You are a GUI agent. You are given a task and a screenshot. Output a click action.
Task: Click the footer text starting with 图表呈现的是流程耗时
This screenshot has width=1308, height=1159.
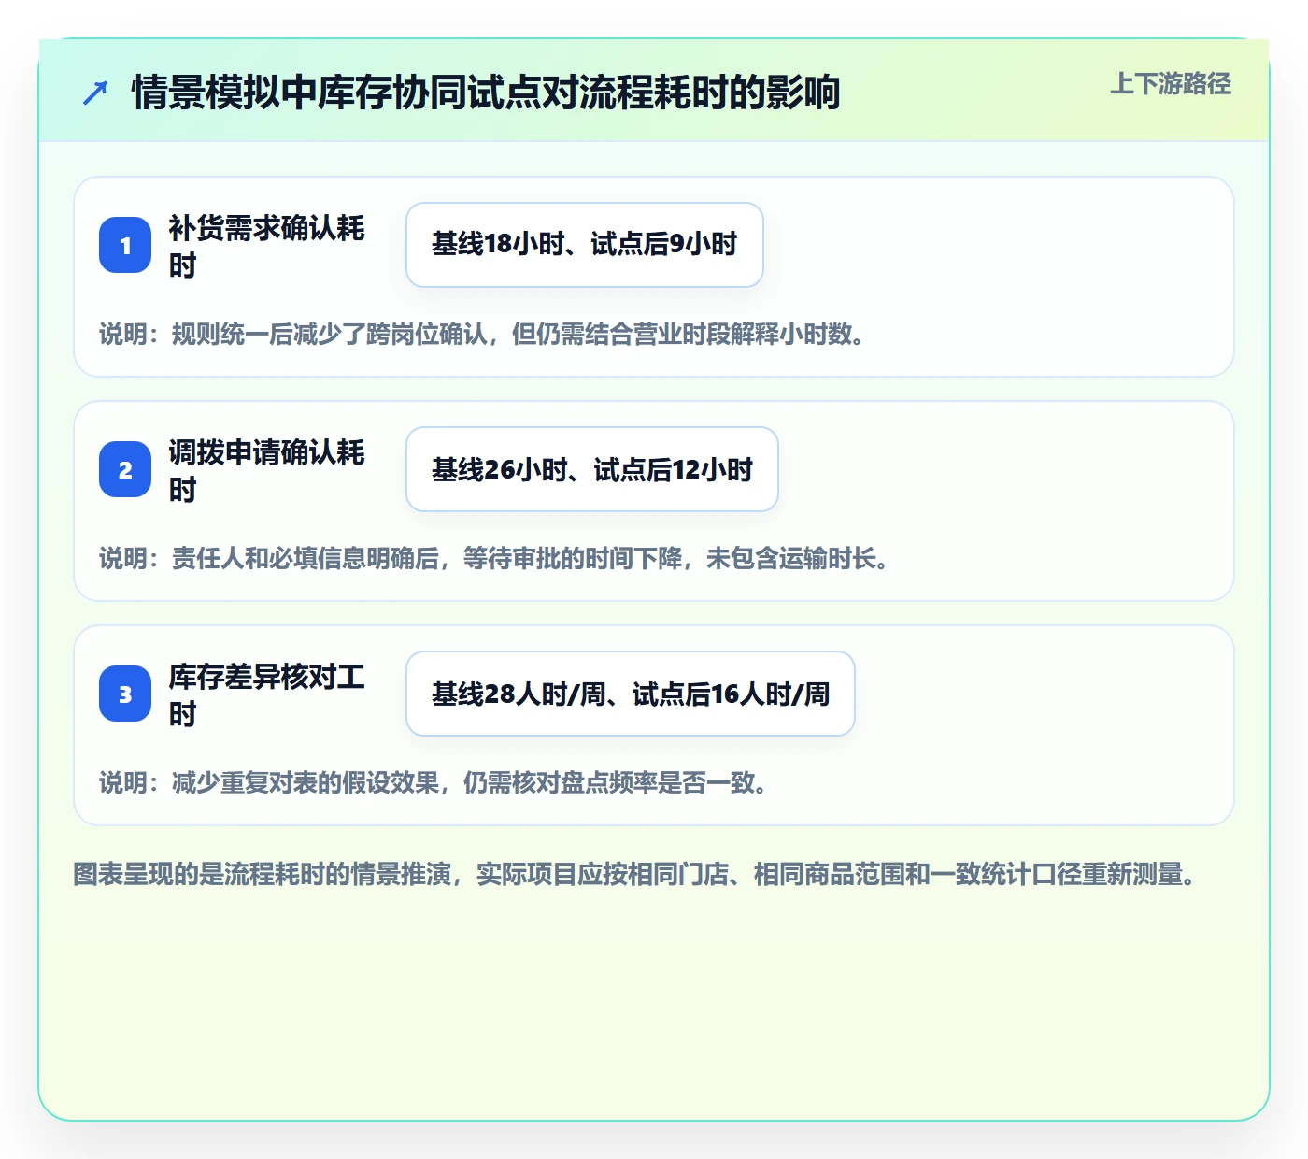(x=635, y=874)
